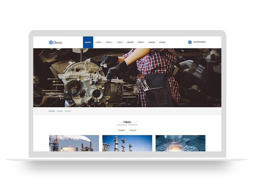Click the 产品中心 section heading
253x190 pixels.
tap(127, 122)
